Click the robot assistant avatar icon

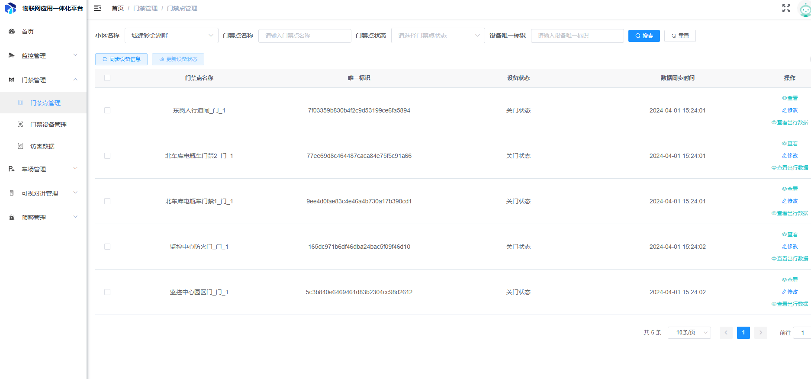point(805,9)
